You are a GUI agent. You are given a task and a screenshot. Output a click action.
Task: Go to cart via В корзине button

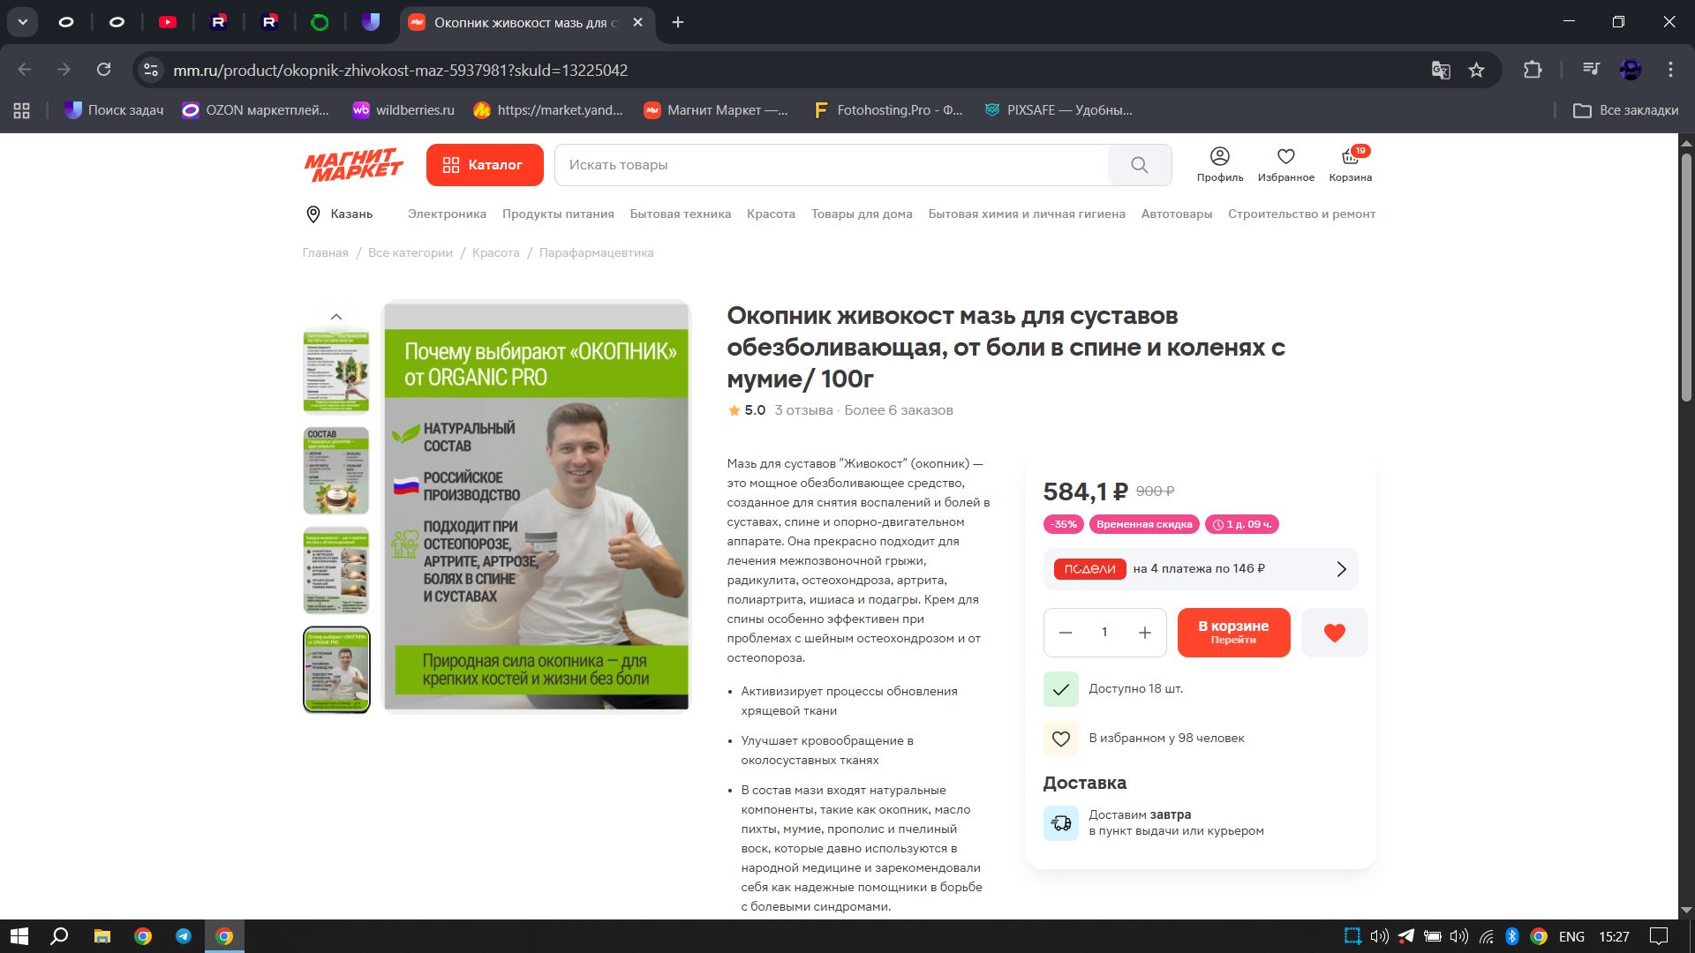(x=1232, y=633)
